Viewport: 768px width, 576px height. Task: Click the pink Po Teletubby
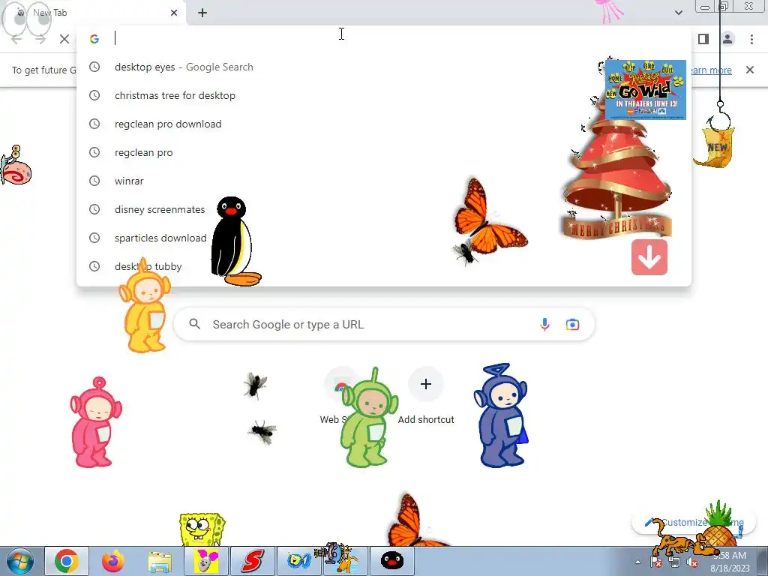[x=95, y=422]
